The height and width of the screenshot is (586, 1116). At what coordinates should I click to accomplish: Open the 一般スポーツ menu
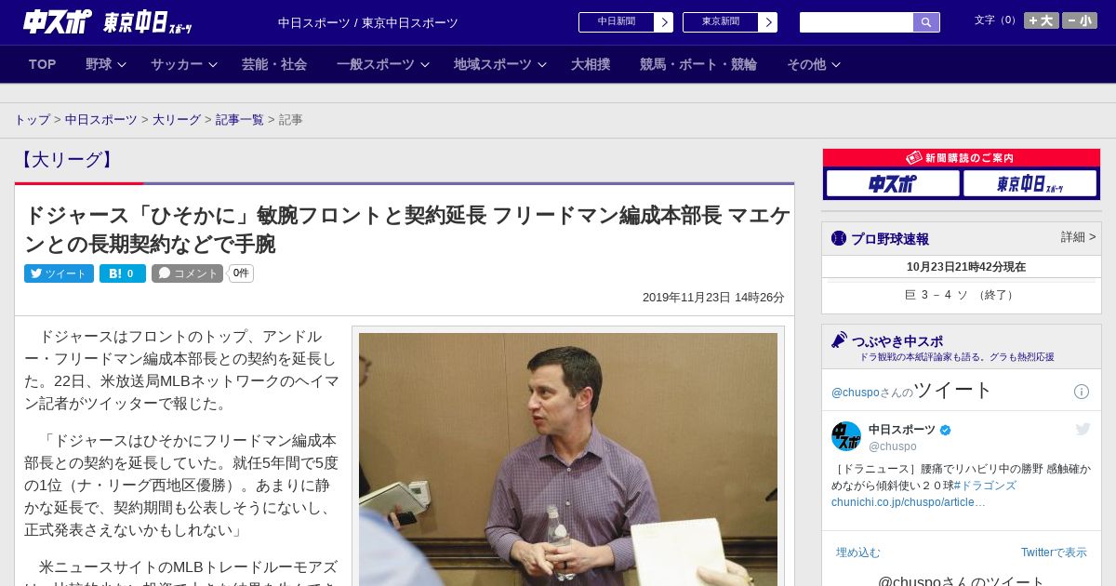click(376, 64)
